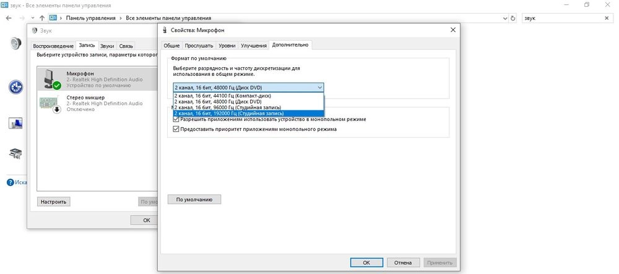Toggle the Разрешить приложениям monopoly mode checkbox
Viewport: 619px width, 274px height.
(x=176, y=119)
